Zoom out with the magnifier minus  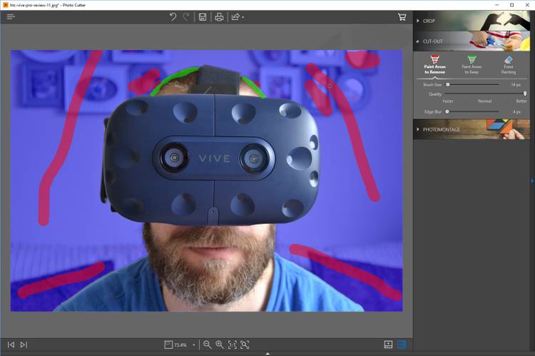pos(207,345)
